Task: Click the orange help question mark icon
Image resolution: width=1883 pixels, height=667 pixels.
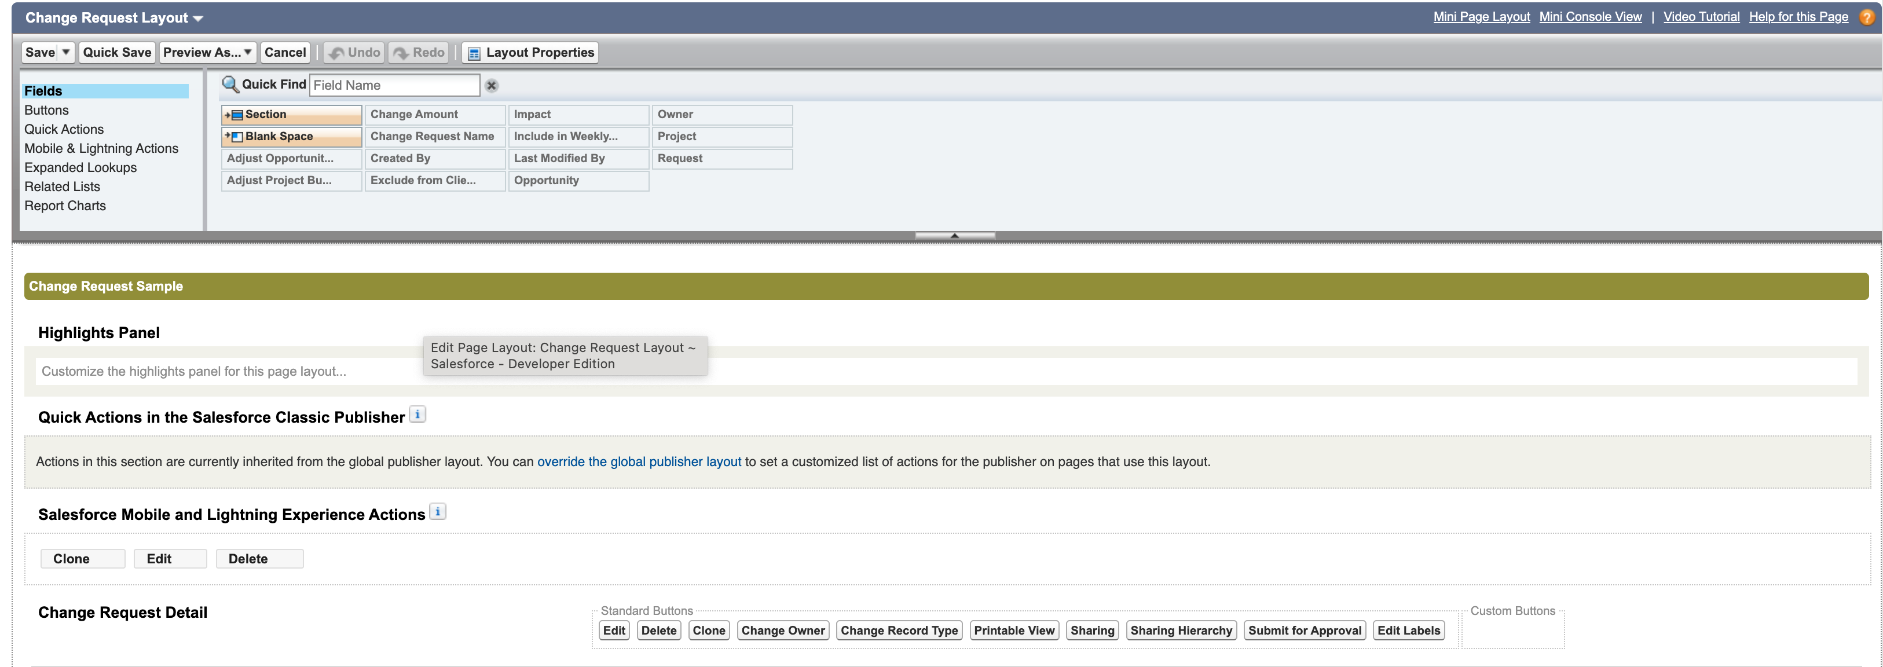Action: tap(1866, 17)
